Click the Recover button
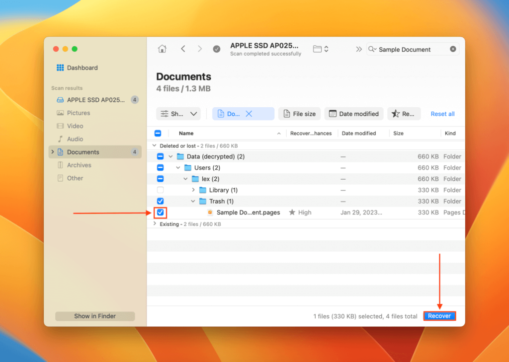 click(439, 316)
